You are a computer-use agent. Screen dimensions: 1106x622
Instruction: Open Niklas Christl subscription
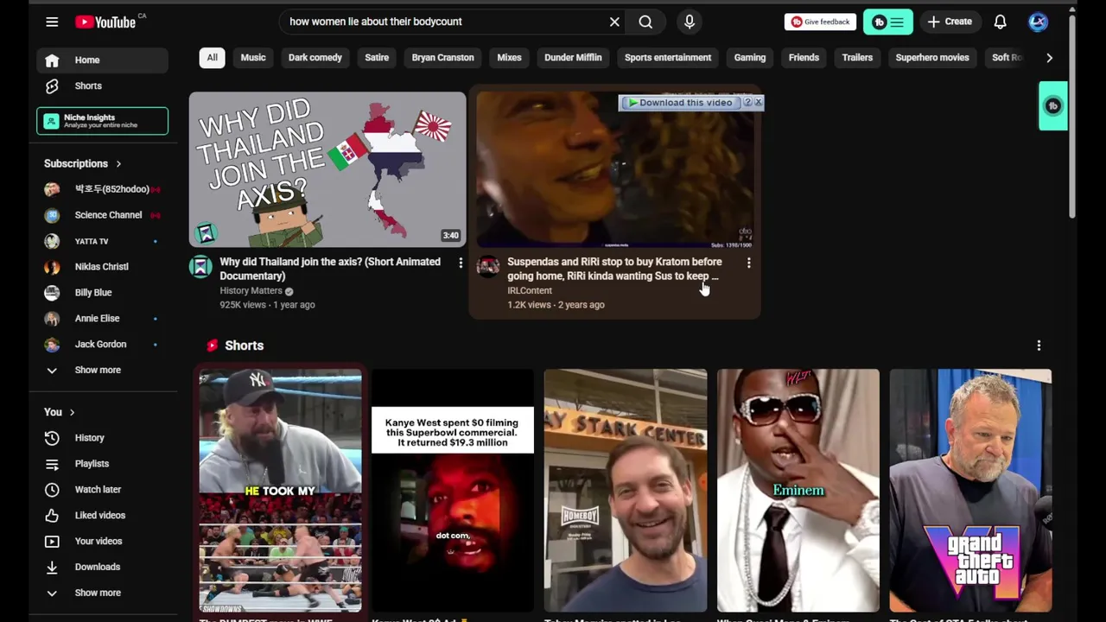102,267
